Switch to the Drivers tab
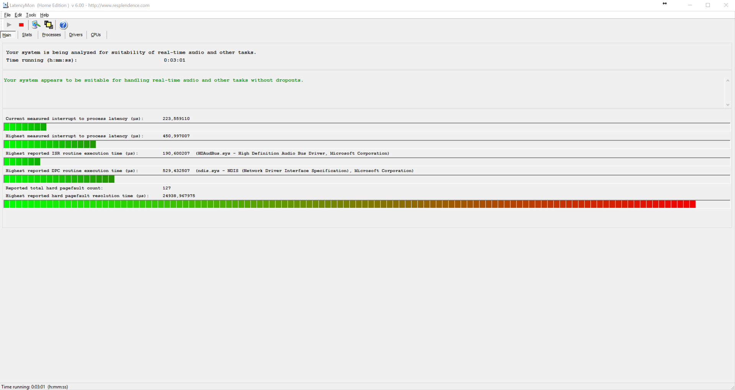The height and width of the screenshot is (390, 735). 75,35
